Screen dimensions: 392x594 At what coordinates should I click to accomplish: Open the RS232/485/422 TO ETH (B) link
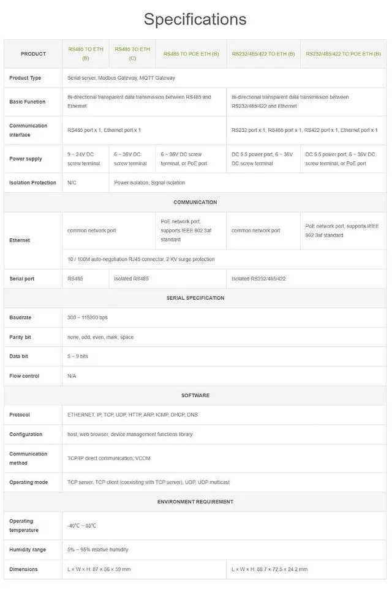click(x=263, y=54)
